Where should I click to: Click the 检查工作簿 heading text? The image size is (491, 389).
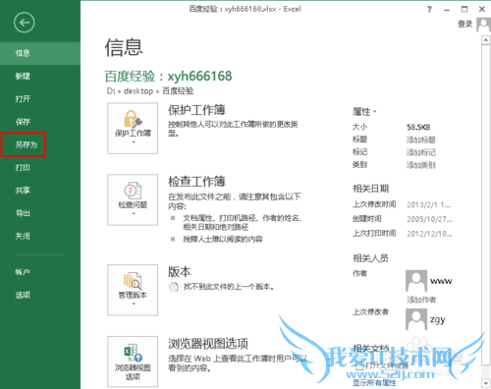point(196,181)
